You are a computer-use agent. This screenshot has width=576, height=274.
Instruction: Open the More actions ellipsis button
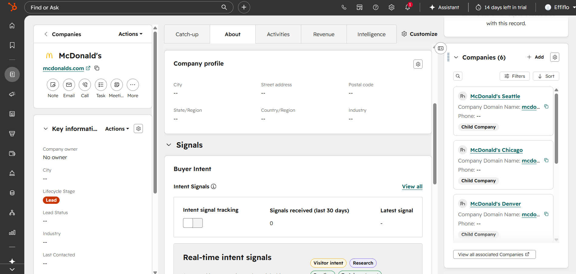tap(133, 85)
